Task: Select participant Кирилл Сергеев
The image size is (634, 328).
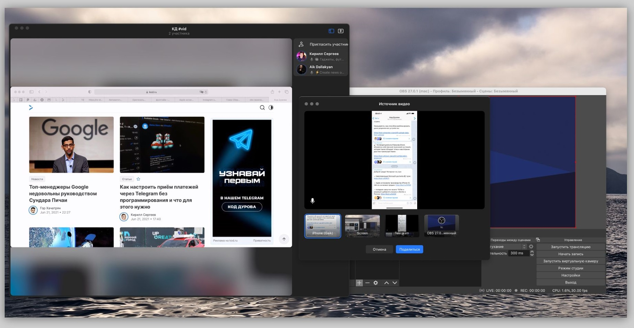Action: 321,56
